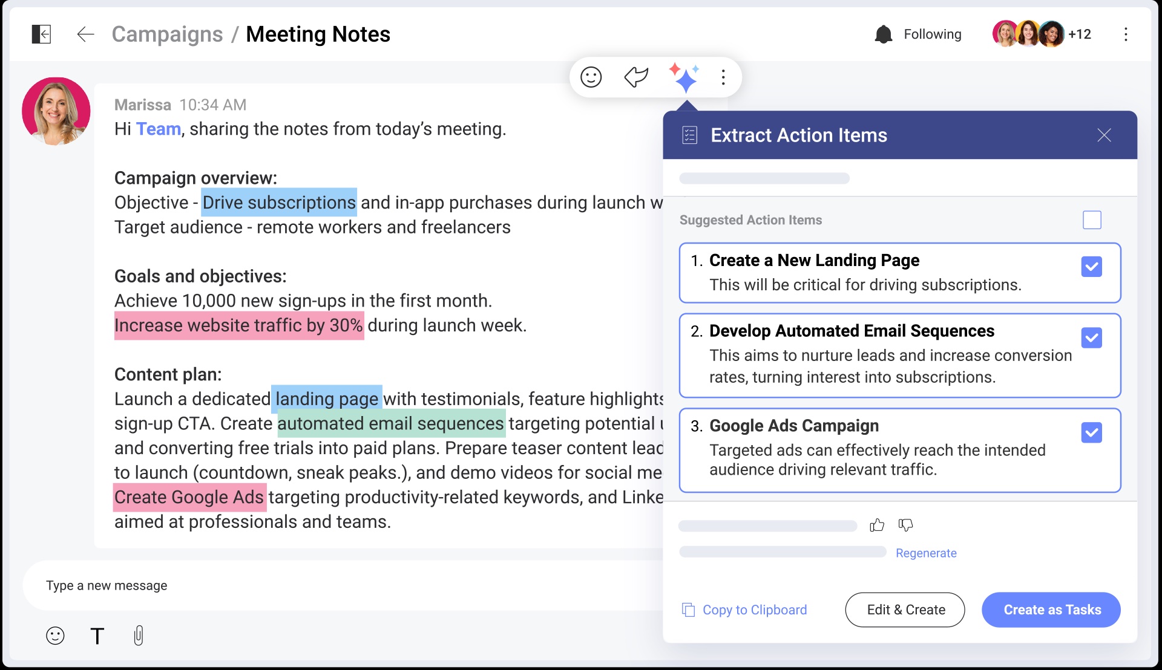Screen dimensions: 1162x670
Task: Click the Create as Tasks button
Action: (1051, 610)
